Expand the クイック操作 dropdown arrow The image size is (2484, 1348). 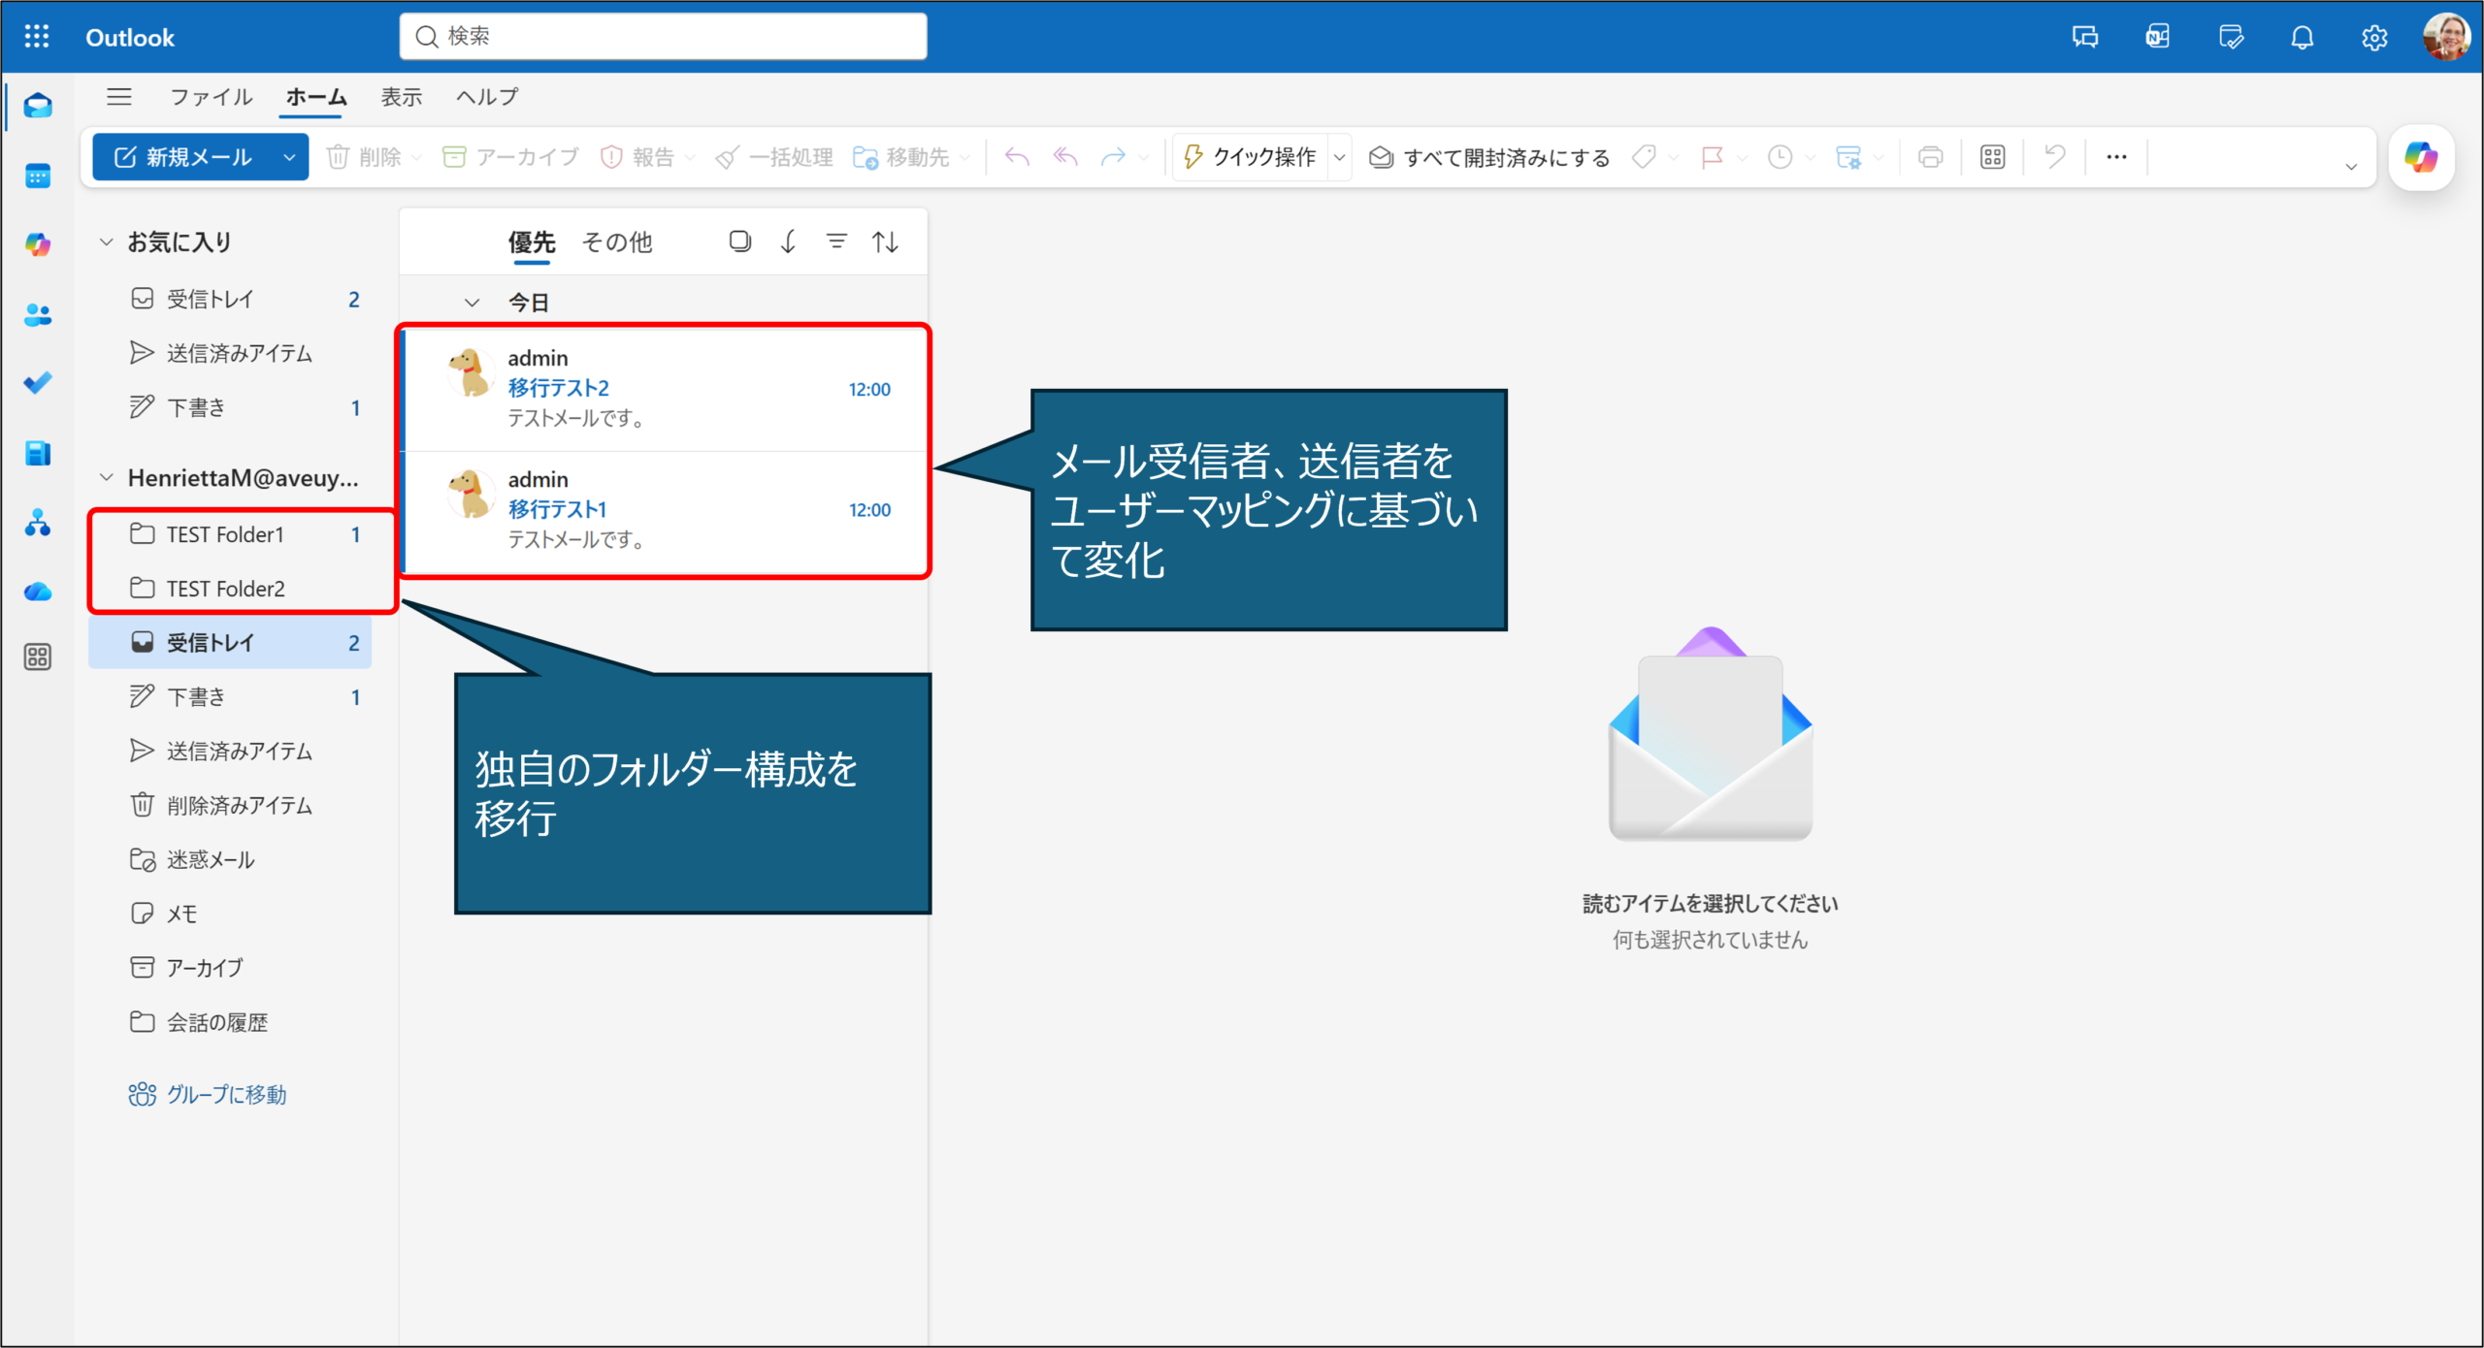pyautogui.click(x=1339, y=157)
